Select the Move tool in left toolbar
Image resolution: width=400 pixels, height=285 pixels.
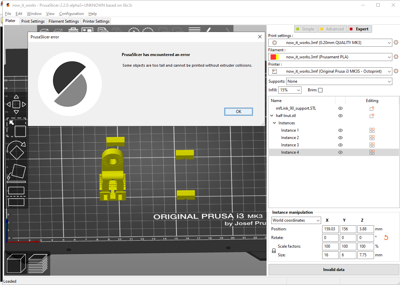click(16, 104)
